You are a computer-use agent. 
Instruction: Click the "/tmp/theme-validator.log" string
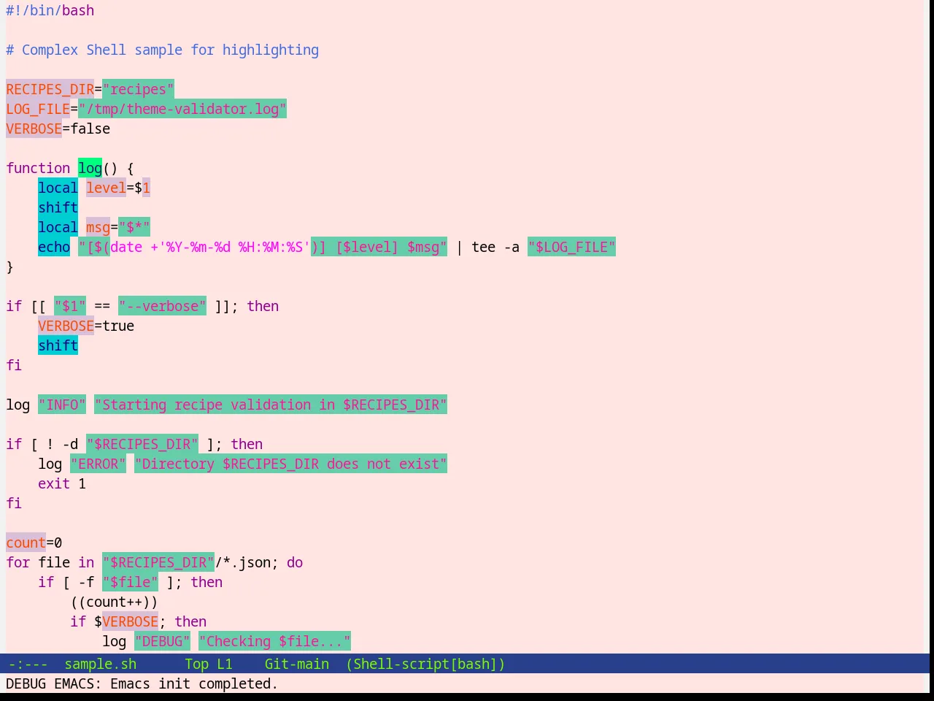182,109
